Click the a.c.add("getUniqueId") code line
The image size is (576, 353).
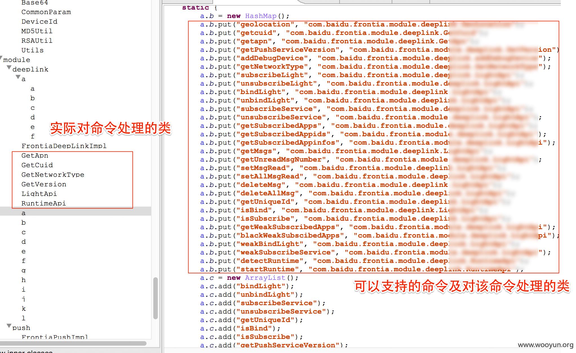pyautogui.click(x=251, y=320)
